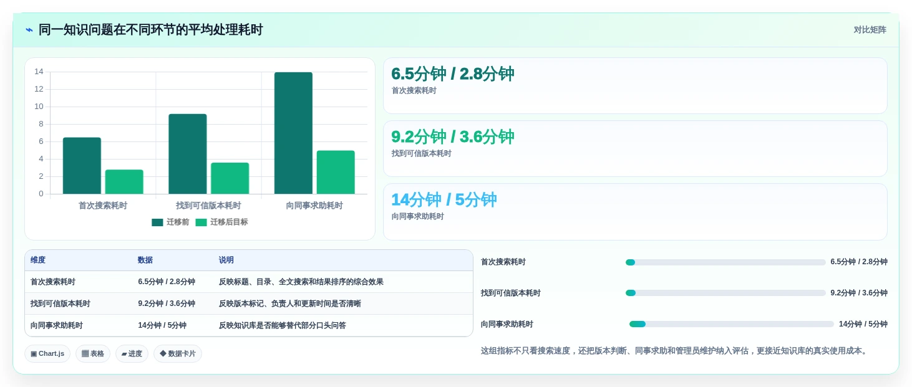Click the 向同事求助耗时 progress bar
The height and width of the screenshot is (387, 912).
[732, 324]
